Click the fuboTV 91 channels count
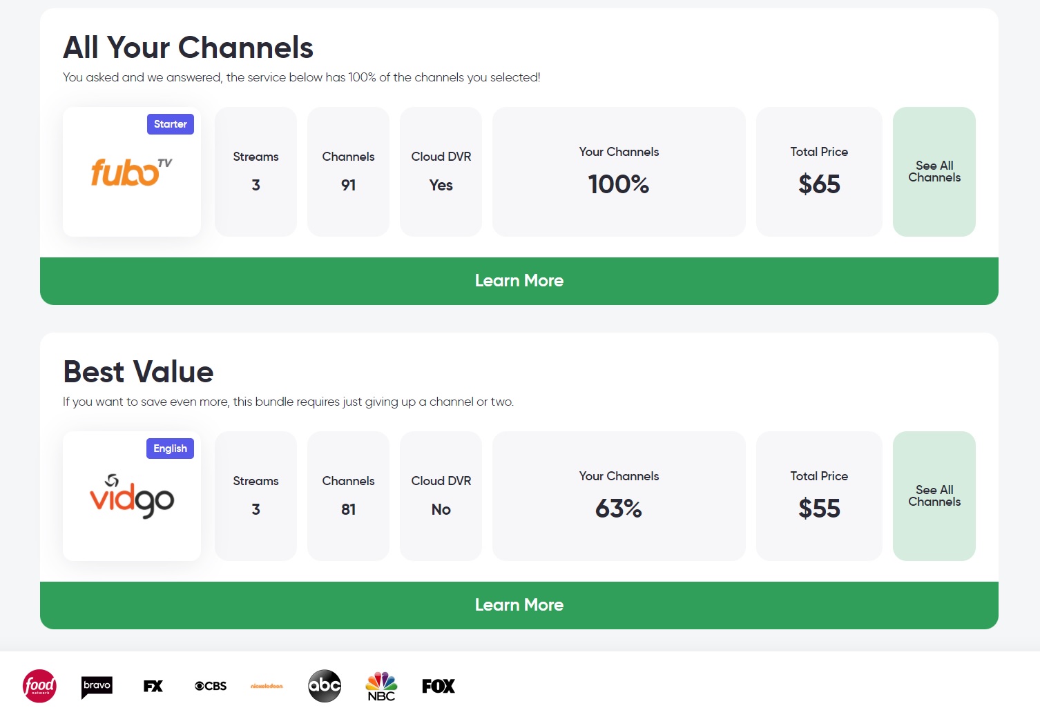Screen dimensions: 1040x719 [348, 185]
